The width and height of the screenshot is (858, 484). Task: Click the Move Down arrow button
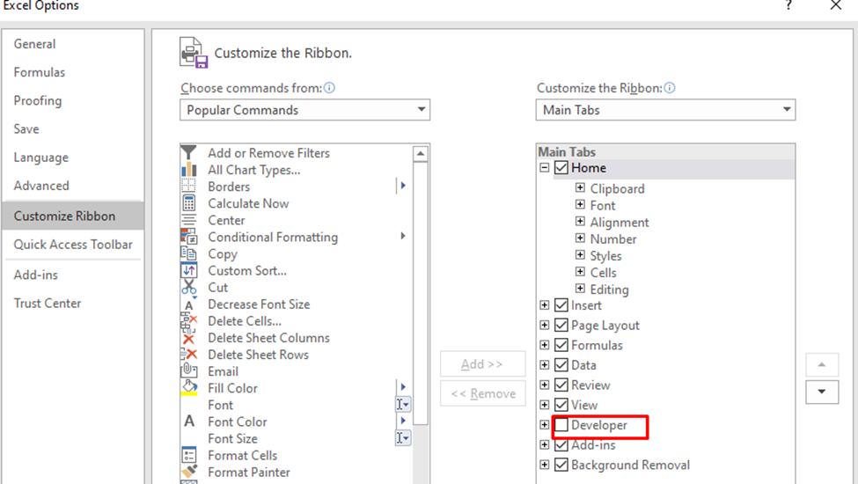pos(822,392)
